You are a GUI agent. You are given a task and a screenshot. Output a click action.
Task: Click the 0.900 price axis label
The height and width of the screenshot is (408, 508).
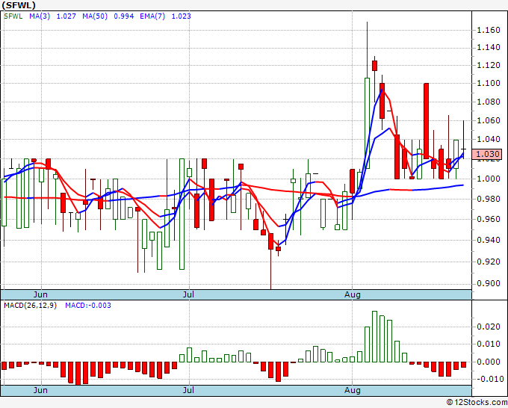pos(489,283)
